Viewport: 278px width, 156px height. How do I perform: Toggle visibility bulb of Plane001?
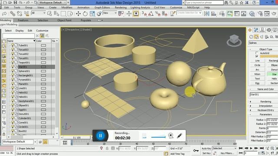13,84
